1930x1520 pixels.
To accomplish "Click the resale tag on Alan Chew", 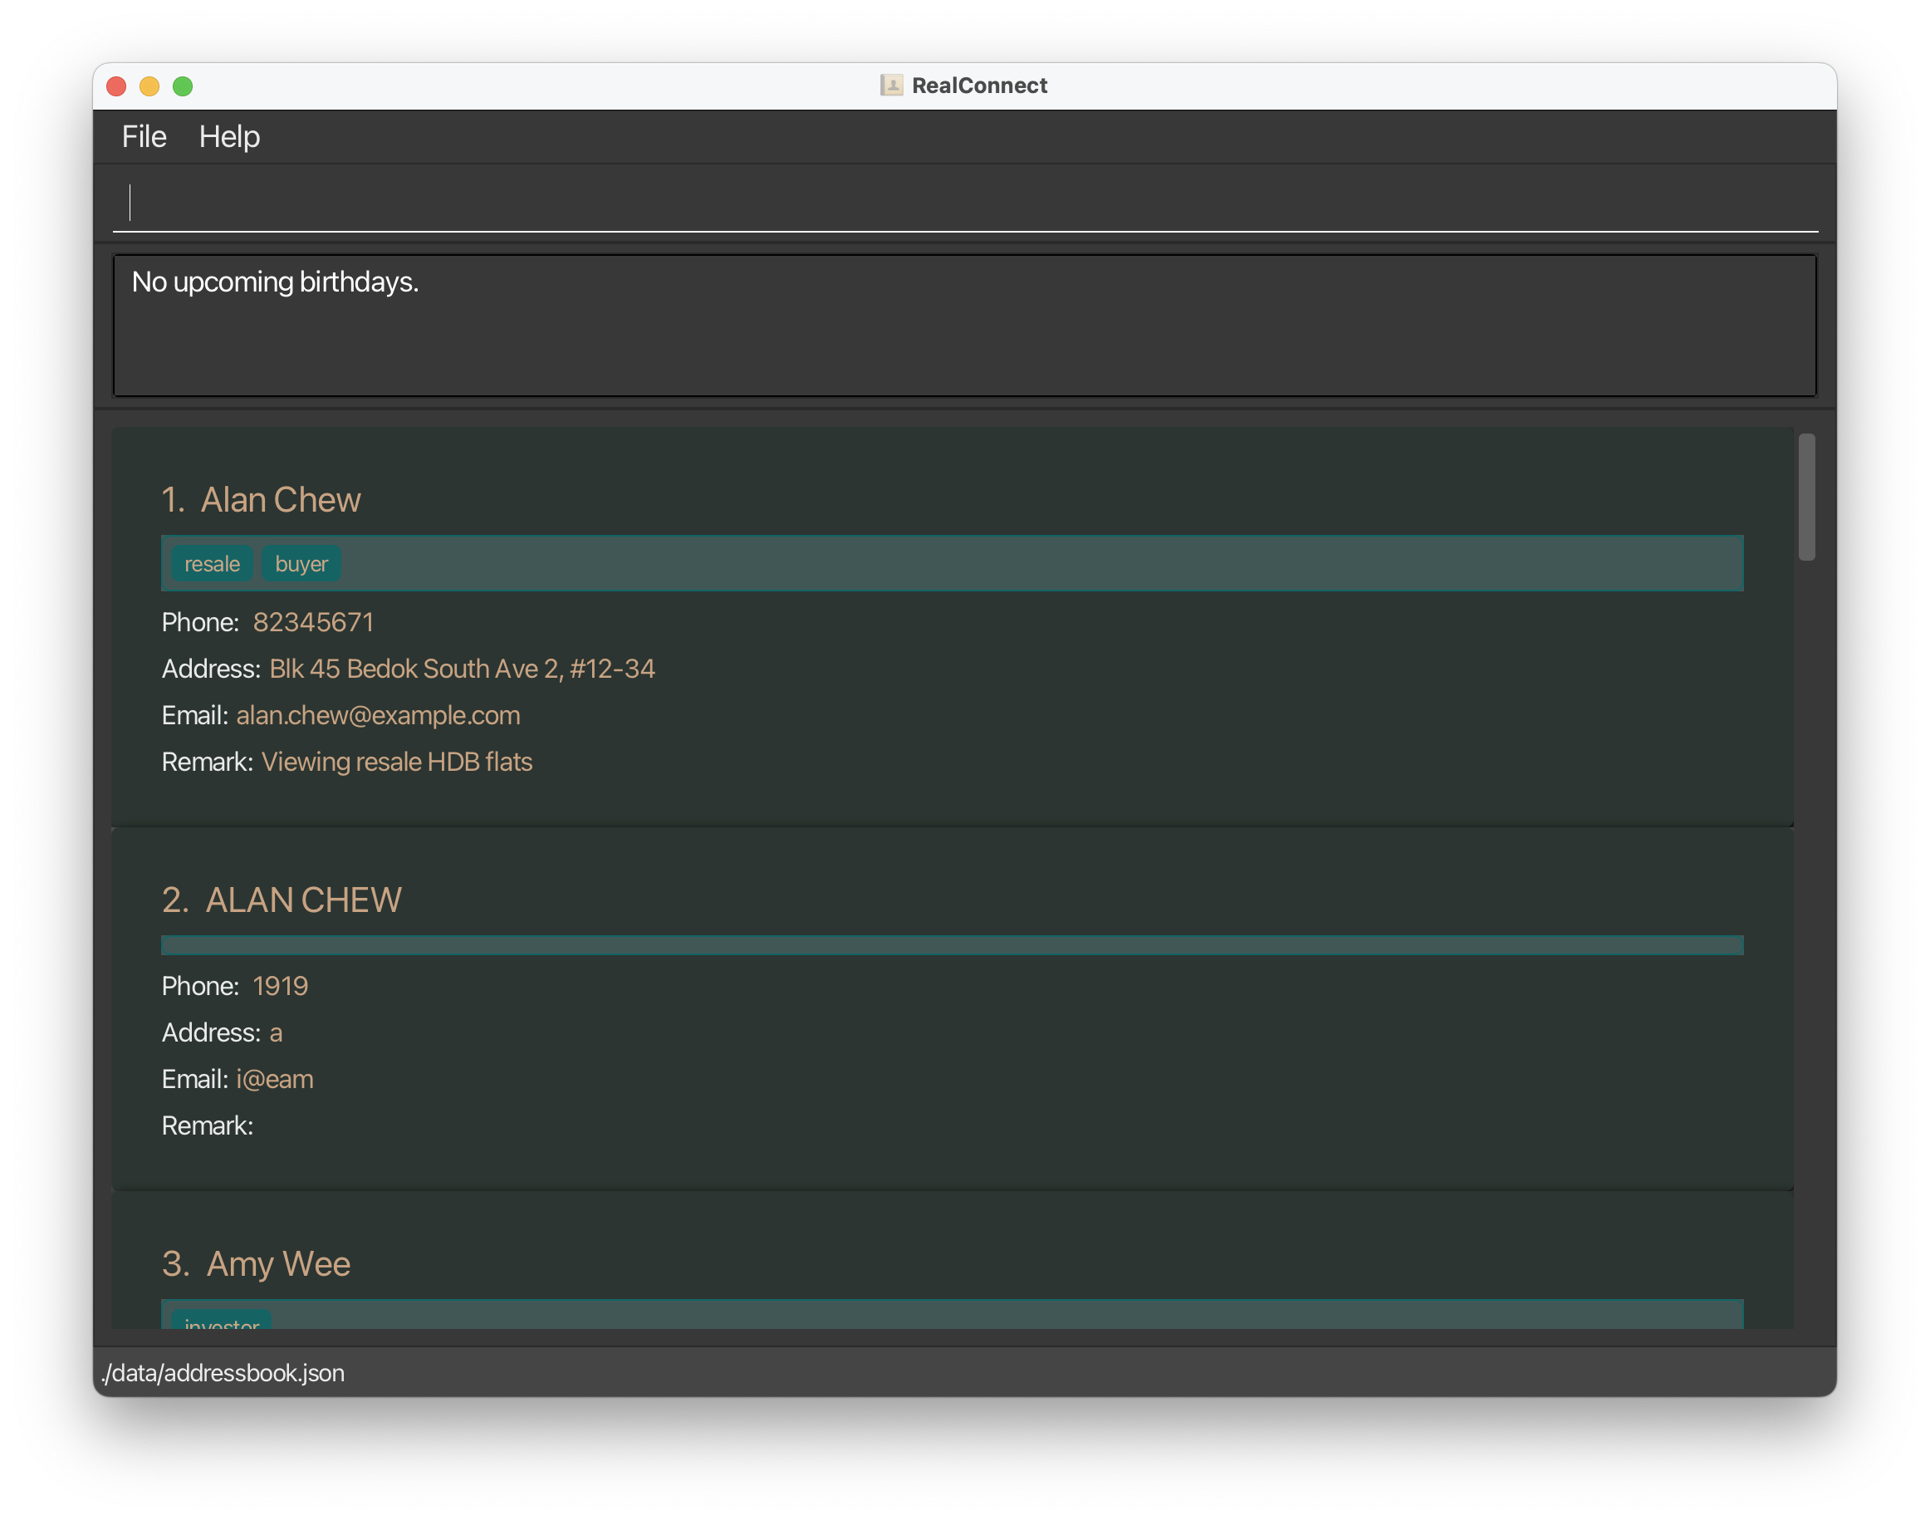I will pyautogui.click(x=212, y=564).
